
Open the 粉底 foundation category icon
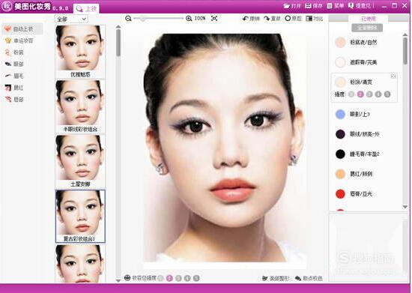pos(7,52)
